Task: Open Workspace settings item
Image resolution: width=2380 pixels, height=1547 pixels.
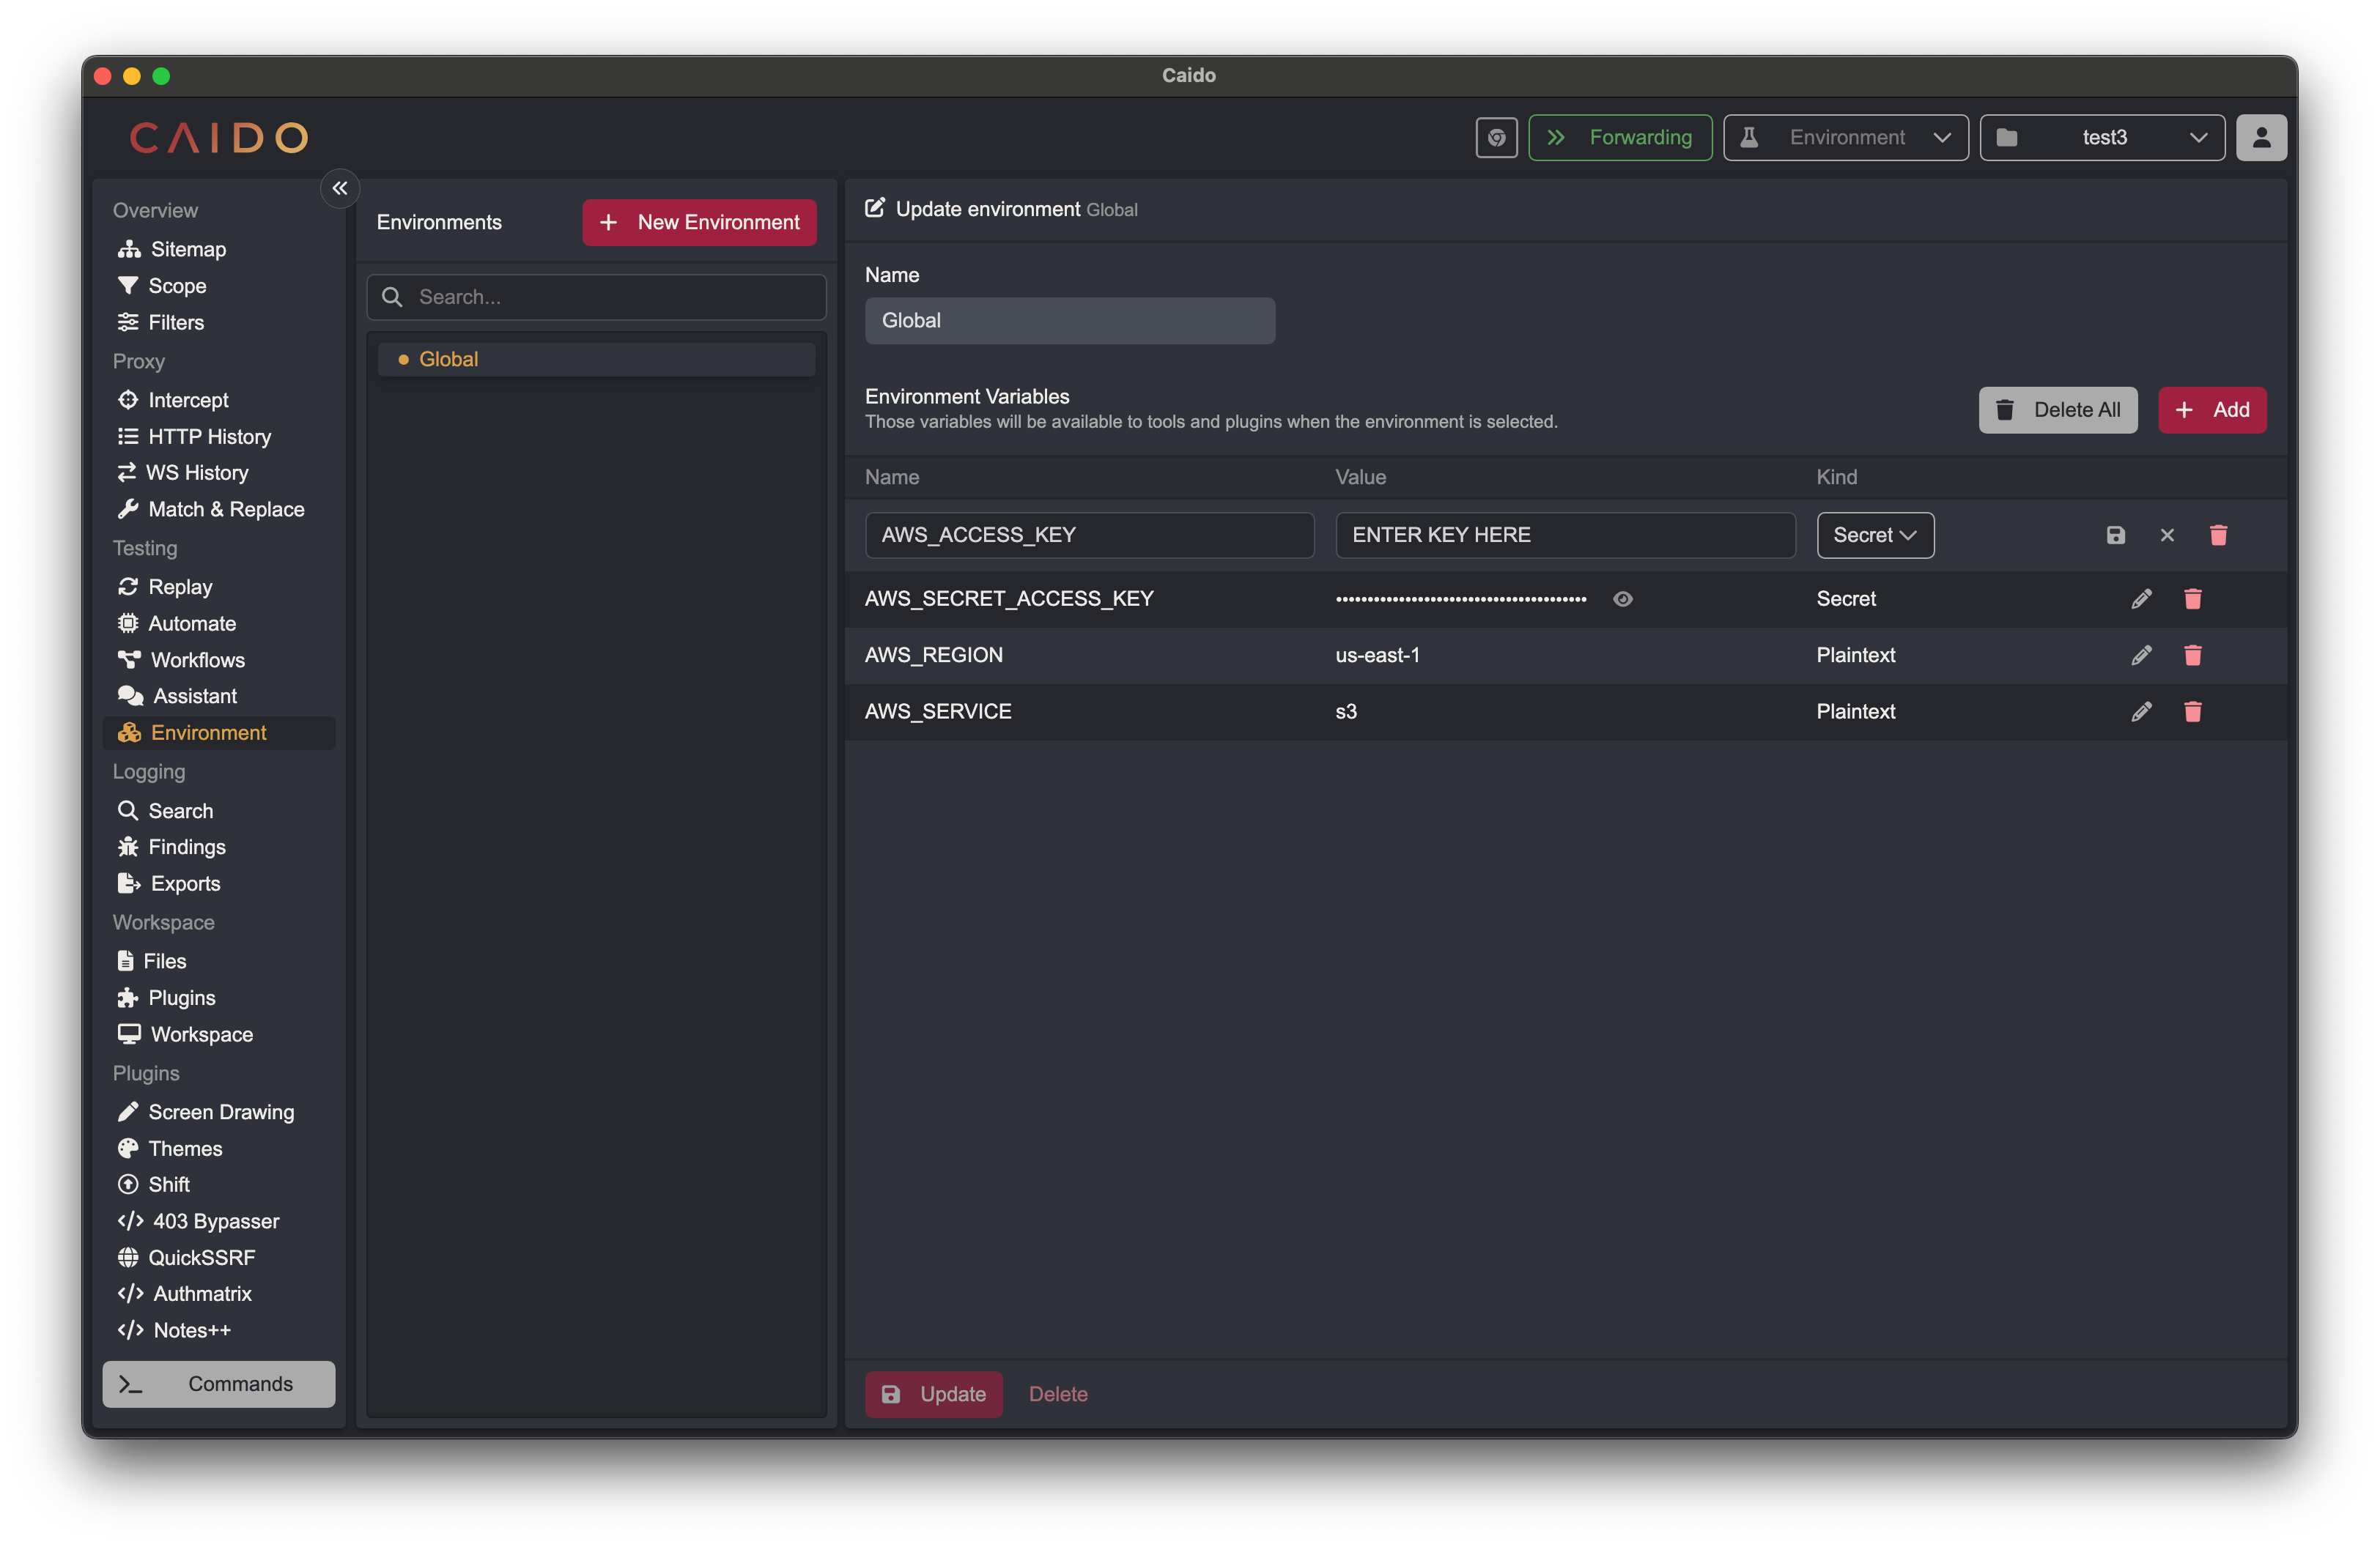Action: (219, 1034)
